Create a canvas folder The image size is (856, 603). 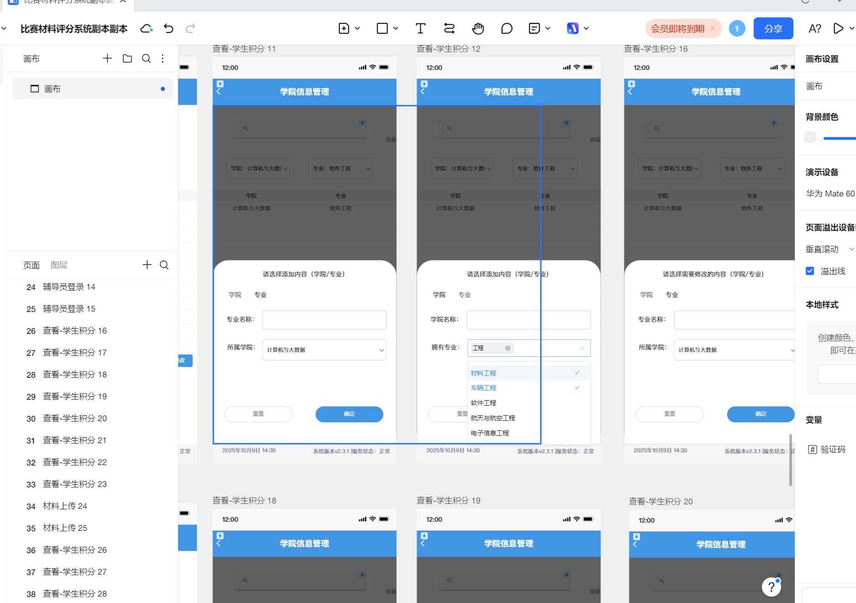click(x=127, y=58)
